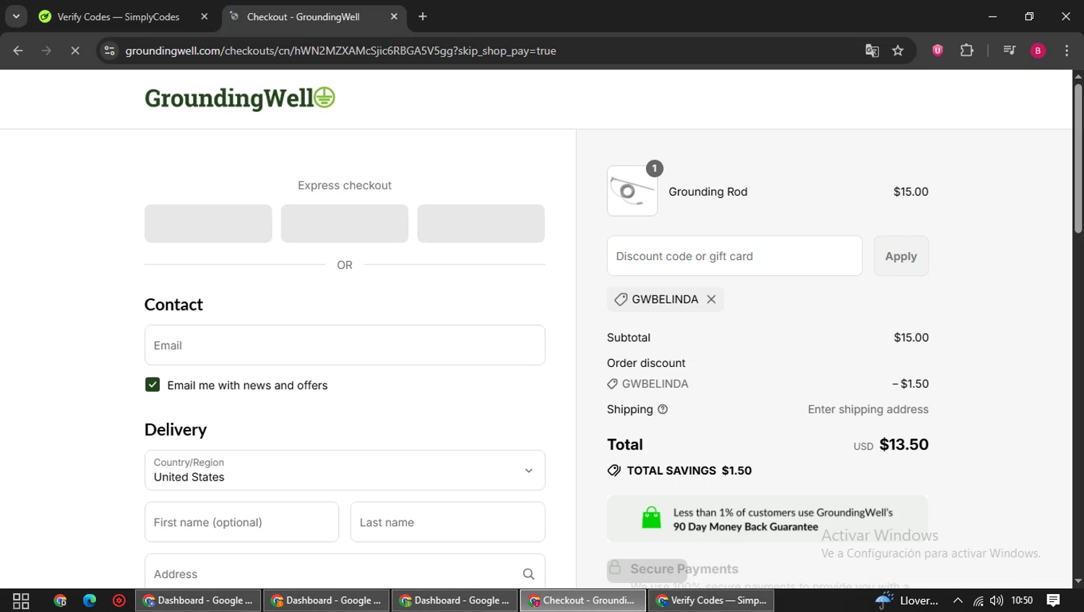Click the Apply discount button
The width and height of the screenshot is (1084, 612).
900,256
